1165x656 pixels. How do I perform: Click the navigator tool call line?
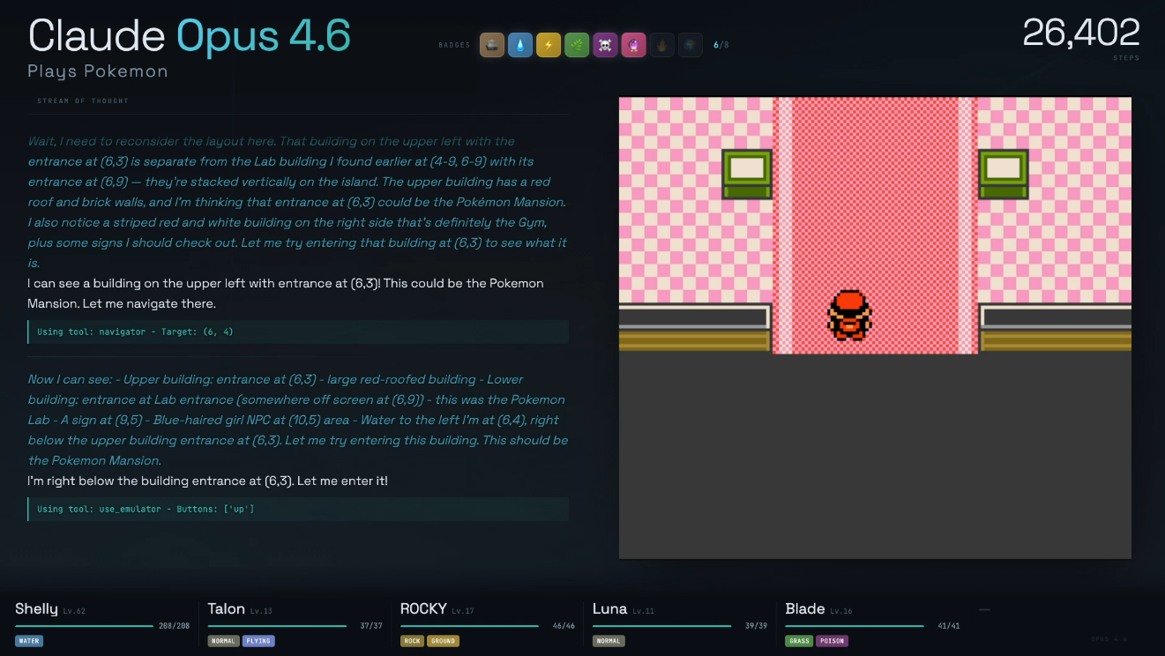coord(298,332)
